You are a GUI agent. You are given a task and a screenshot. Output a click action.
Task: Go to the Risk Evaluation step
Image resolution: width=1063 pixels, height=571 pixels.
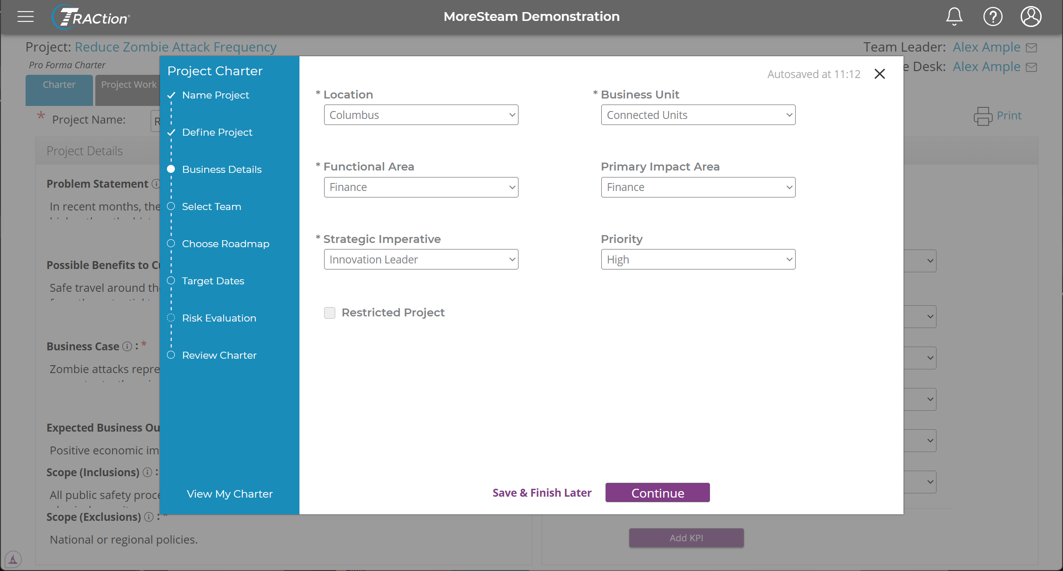click(x=219, y=318)
